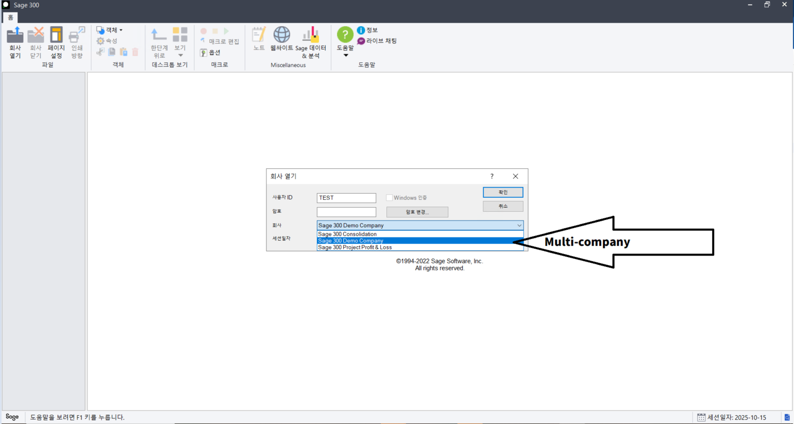Click the 세션일자 calendar icon in status bar

tap(701, 417)
